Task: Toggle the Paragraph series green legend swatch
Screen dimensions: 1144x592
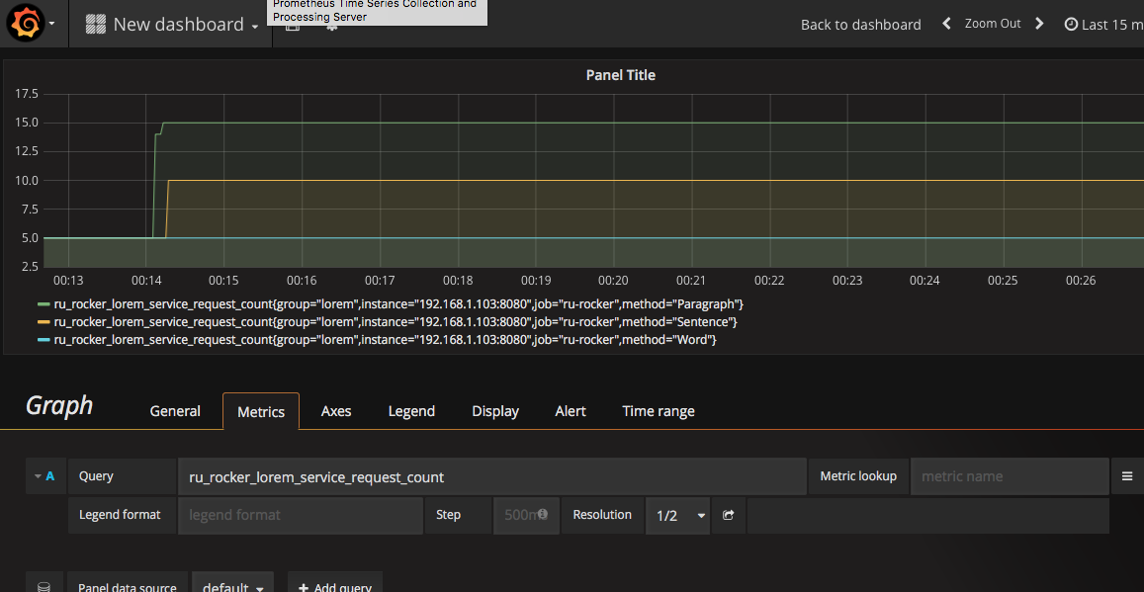Action: (x=44, y=304)
